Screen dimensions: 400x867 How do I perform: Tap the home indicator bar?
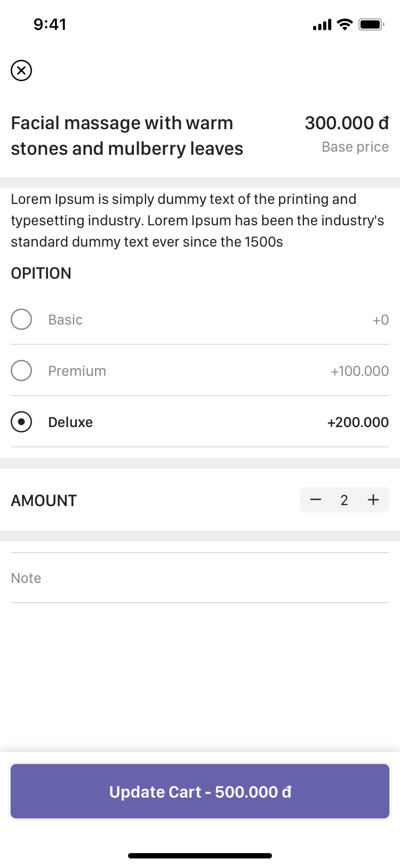[x=200, y=856]
